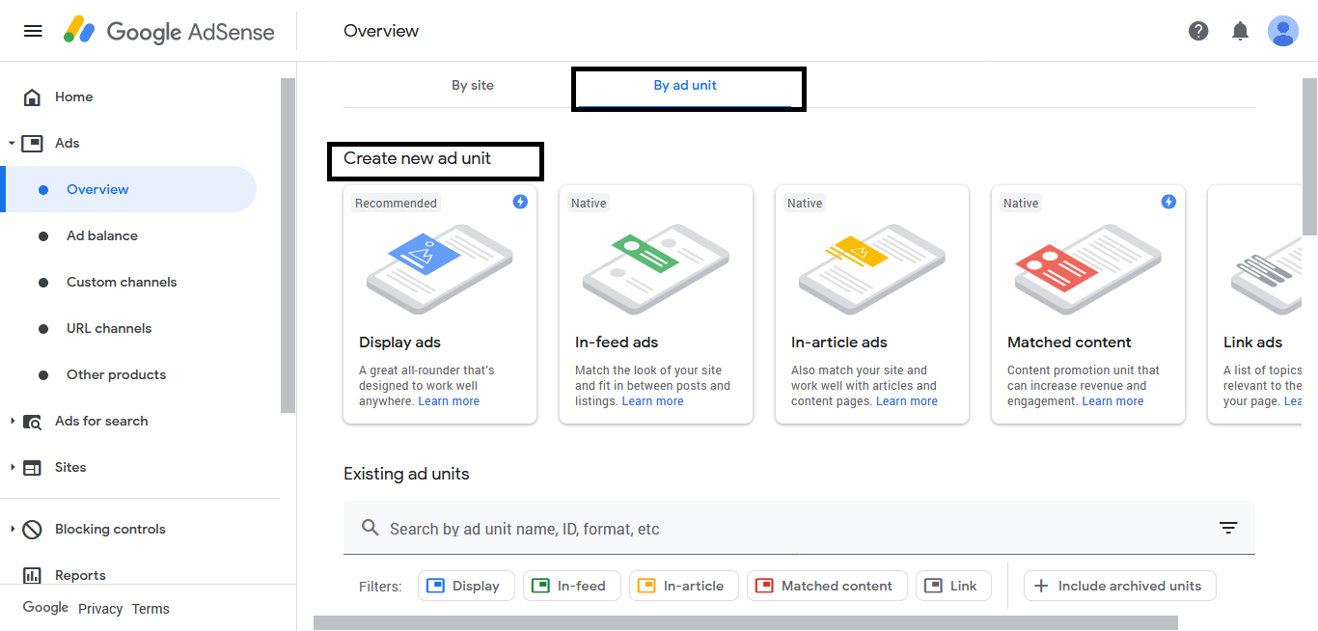
Task: Toggle the In-feed filter chip
Action: coord(568,586)
